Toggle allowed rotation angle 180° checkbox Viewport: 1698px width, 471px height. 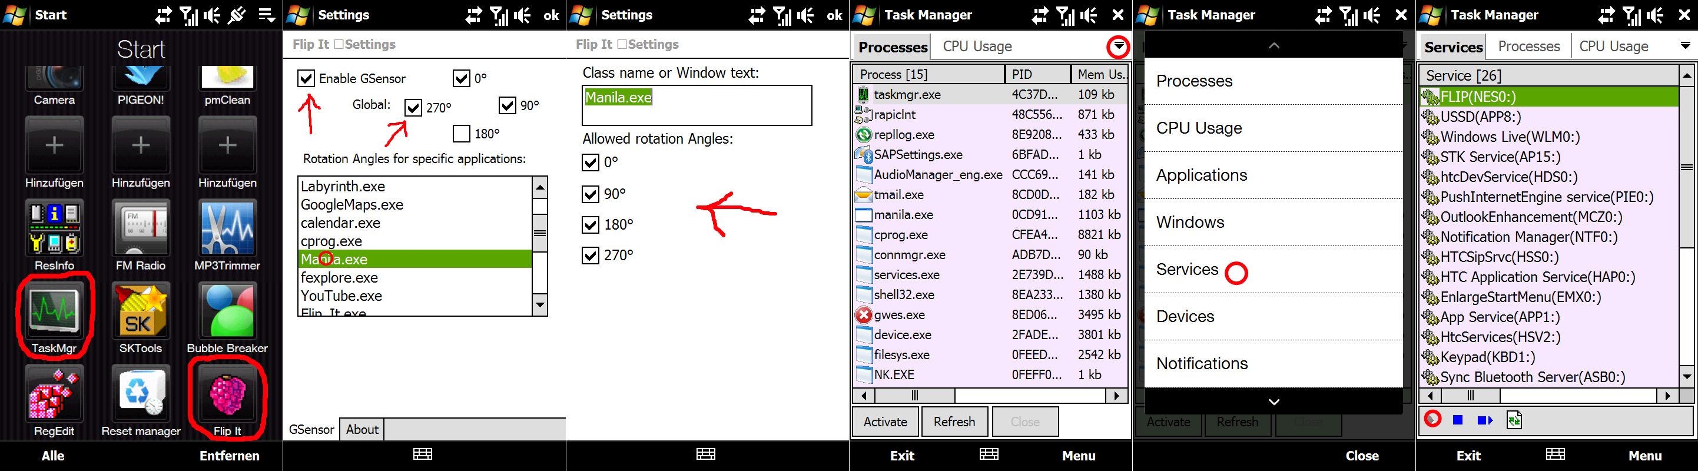pyautogui.click(x=591, y=225)
